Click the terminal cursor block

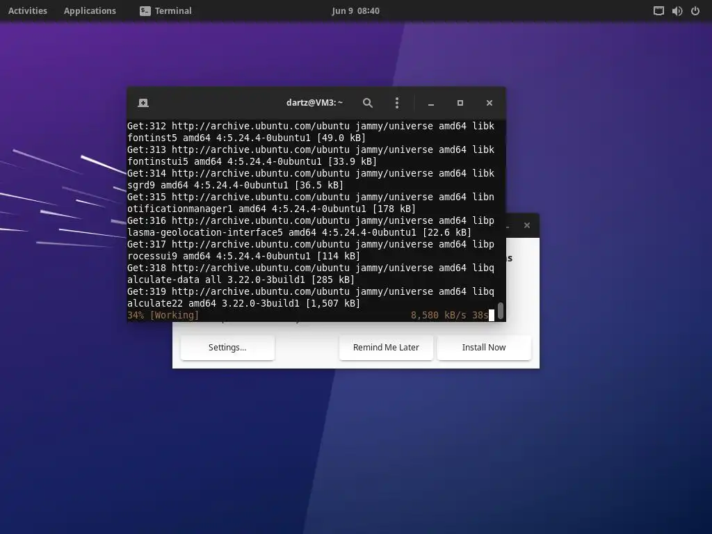[492, 315]
